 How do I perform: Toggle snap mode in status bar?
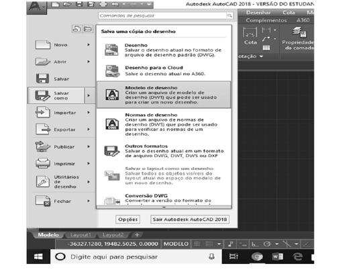(x=209, y=244)
